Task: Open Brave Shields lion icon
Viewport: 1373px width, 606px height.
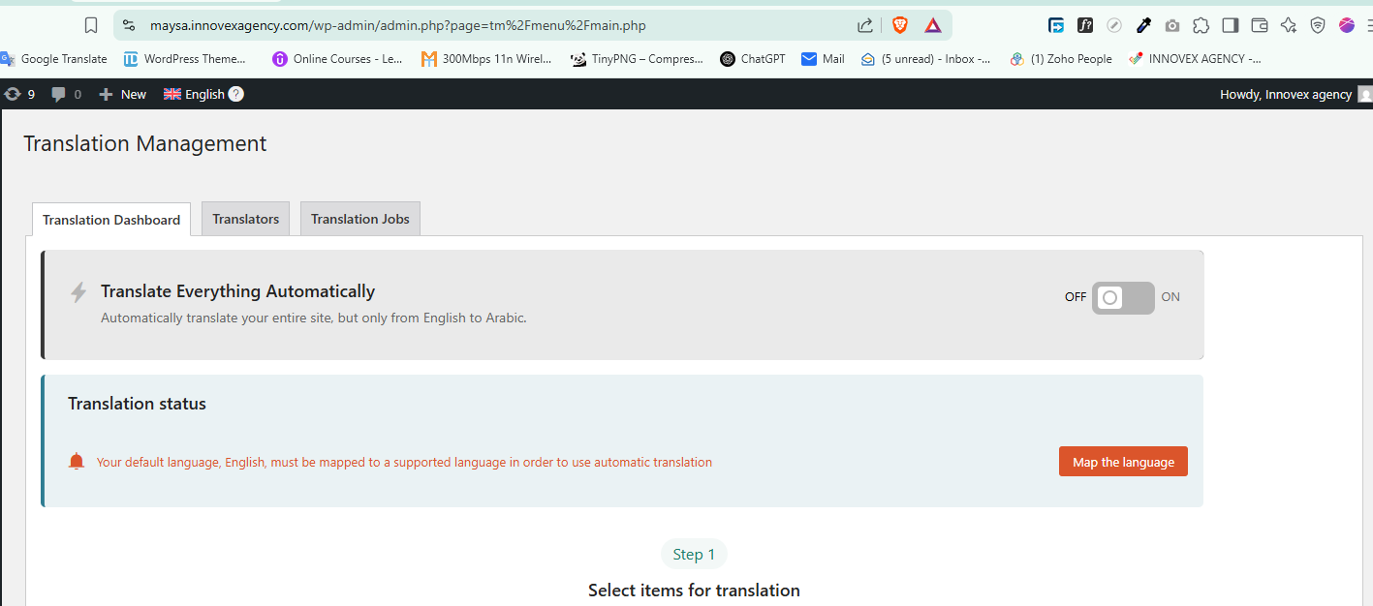Action: [900, 25]
